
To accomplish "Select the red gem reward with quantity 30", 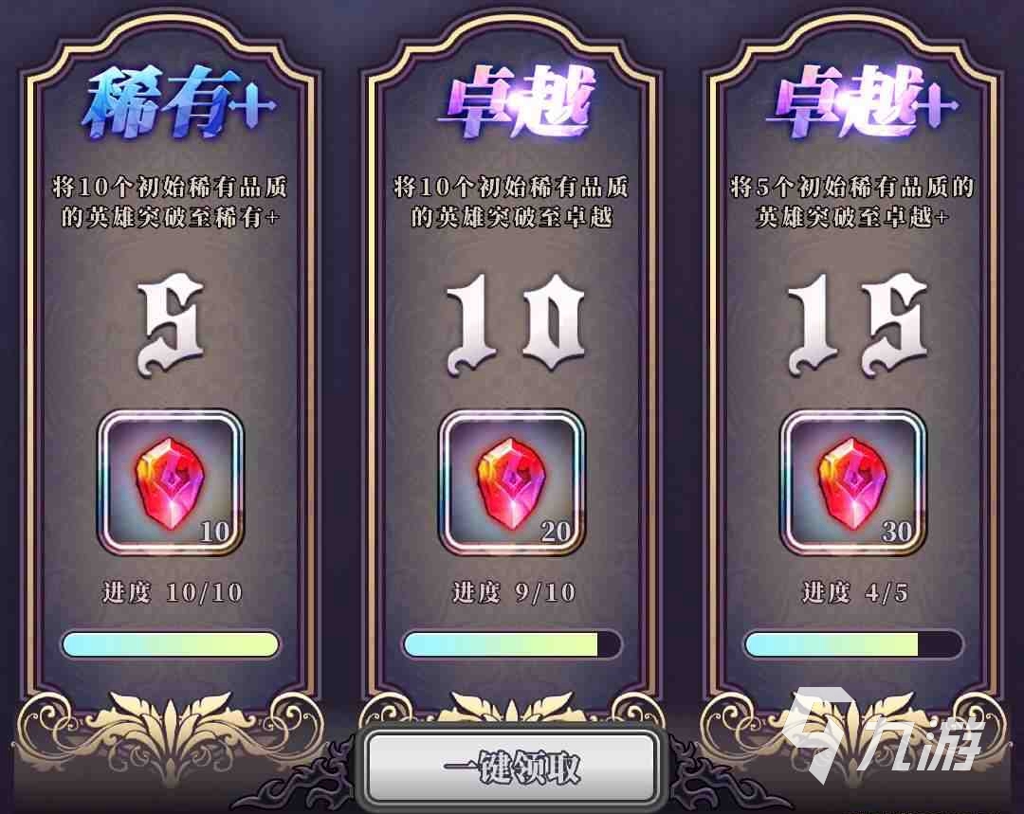I will 853,483.
